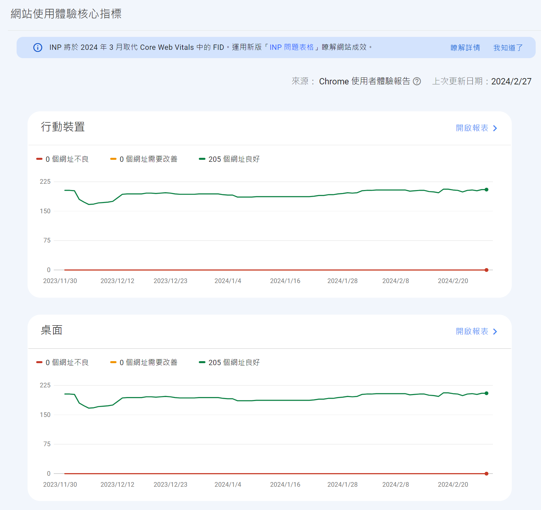
Task: Dismiss the banner with 我知道了
Action: 508,48
